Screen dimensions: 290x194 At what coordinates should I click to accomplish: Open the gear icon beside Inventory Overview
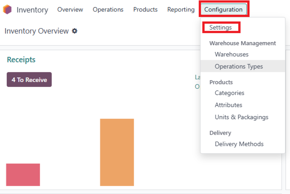click(x=74, y=31)
